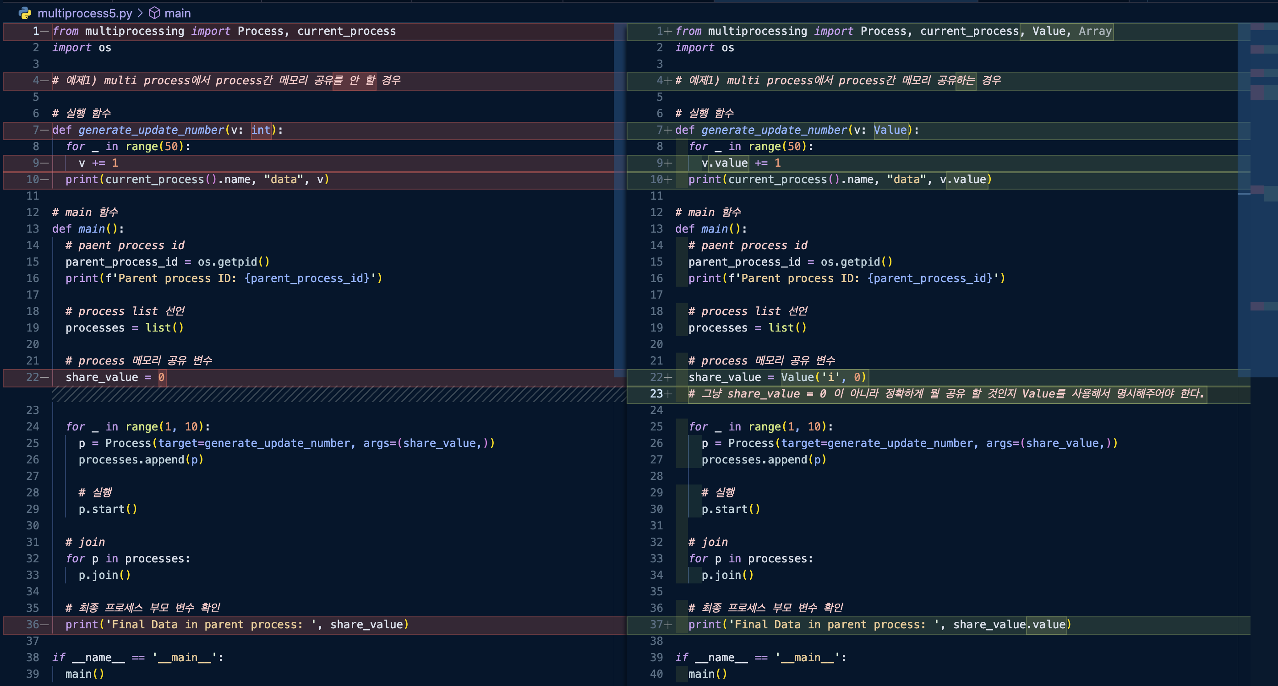Click the plus marker on added line 23
This screenshot has height=686, width=1278.
point(668,394)
